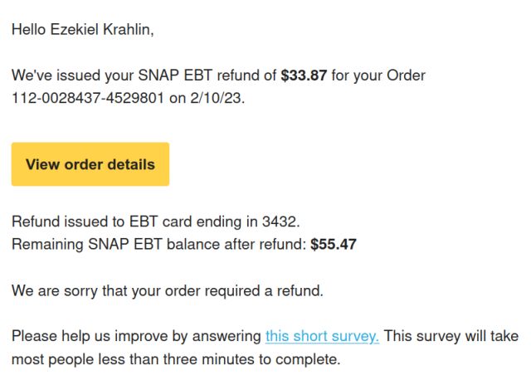Viewport: 531px width, 375px height.
Task: Click 'Refund issued to EBT card' text
Action: click(102, 222)
